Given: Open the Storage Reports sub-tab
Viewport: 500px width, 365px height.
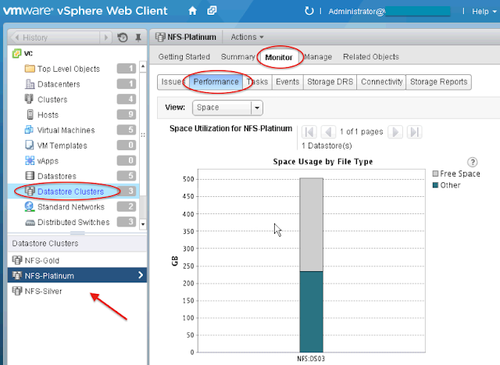Looking at the screenshot, I should pos(438,82).
